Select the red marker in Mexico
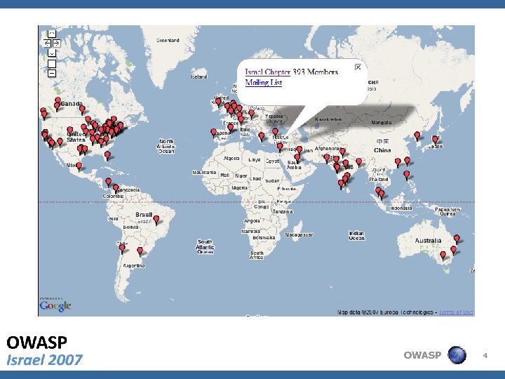This screenshot has width=505, height=379. (79, 166)
